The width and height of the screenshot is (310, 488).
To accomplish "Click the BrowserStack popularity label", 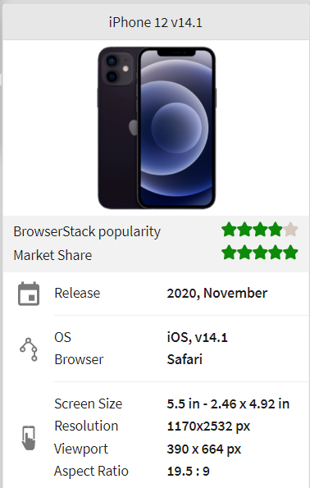I will [87, 232].
